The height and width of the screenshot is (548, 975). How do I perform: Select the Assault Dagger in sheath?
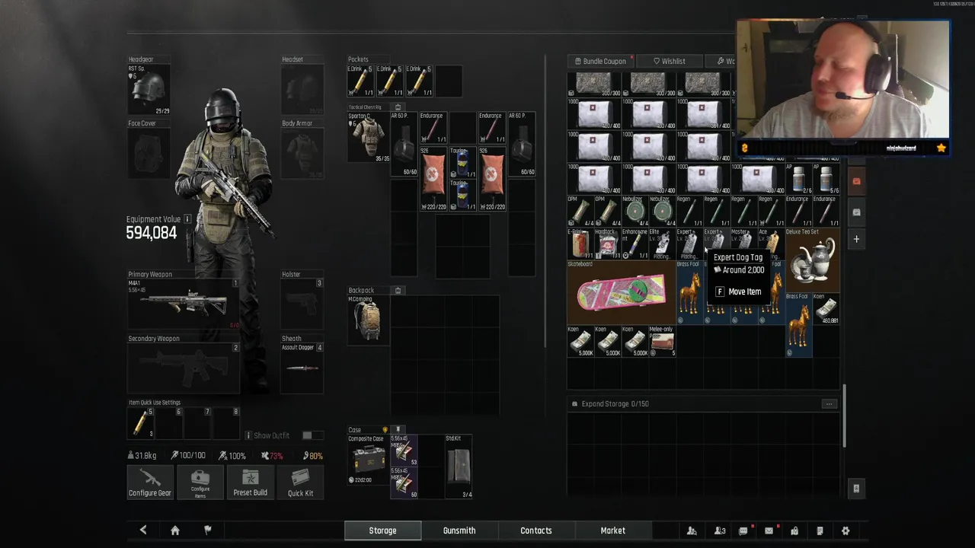click(302, 368)
